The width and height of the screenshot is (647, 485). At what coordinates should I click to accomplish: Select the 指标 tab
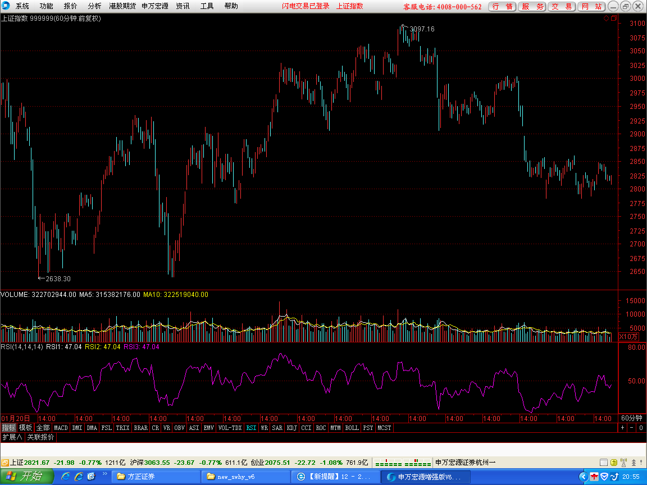(8, 428)
